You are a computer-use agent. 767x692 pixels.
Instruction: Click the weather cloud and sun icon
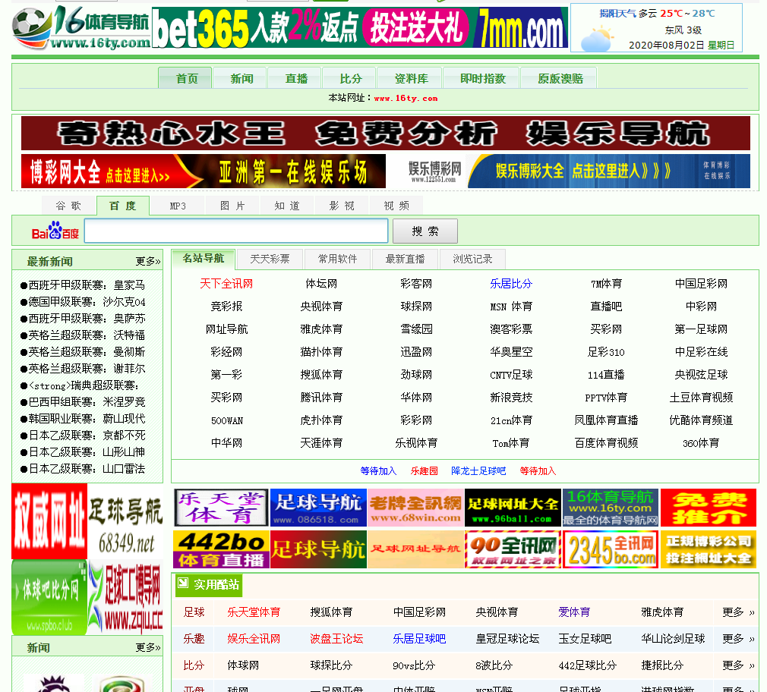tap(597, 39)
